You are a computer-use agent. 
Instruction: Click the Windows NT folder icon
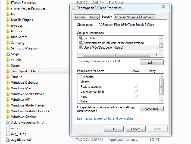coord(8,100)
